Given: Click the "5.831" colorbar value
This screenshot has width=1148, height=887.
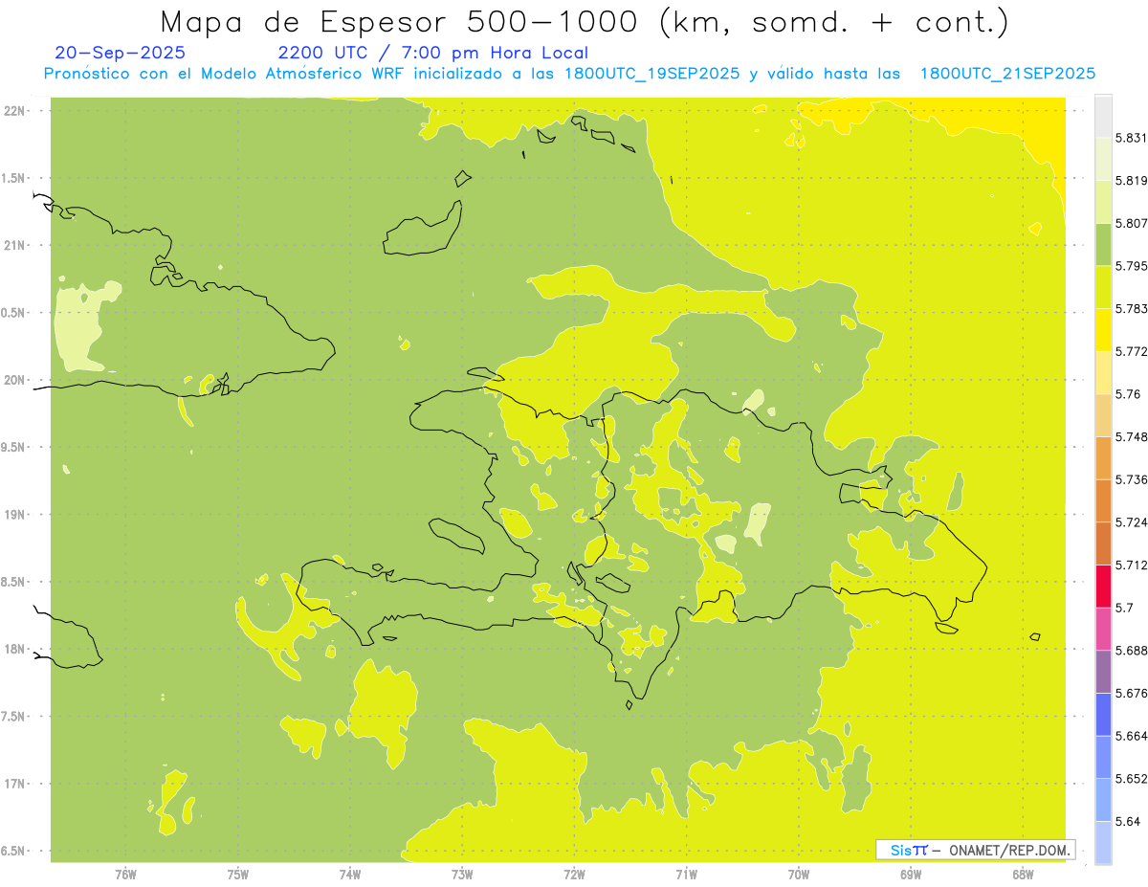Looking at the screenshot, I should 1131,138.
